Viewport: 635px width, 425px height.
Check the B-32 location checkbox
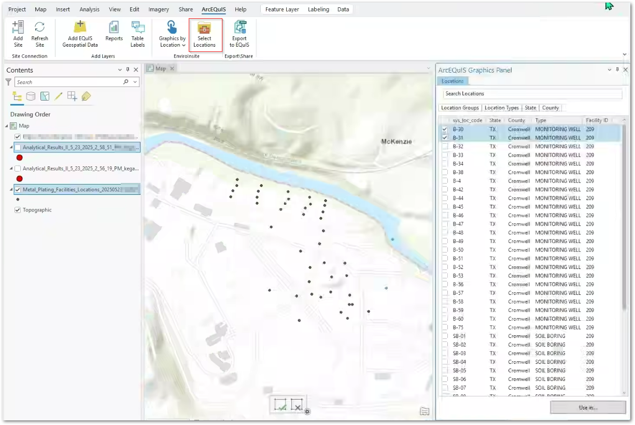coord(445,147)
